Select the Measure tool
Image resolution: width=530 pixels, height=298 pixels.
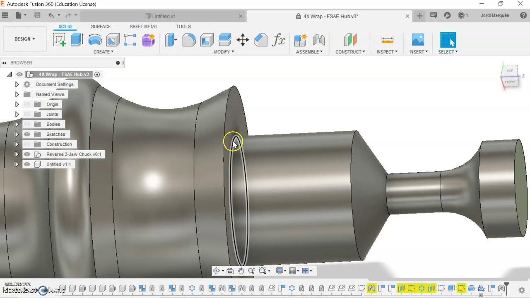pyautogui.click(x=387, y=40)
